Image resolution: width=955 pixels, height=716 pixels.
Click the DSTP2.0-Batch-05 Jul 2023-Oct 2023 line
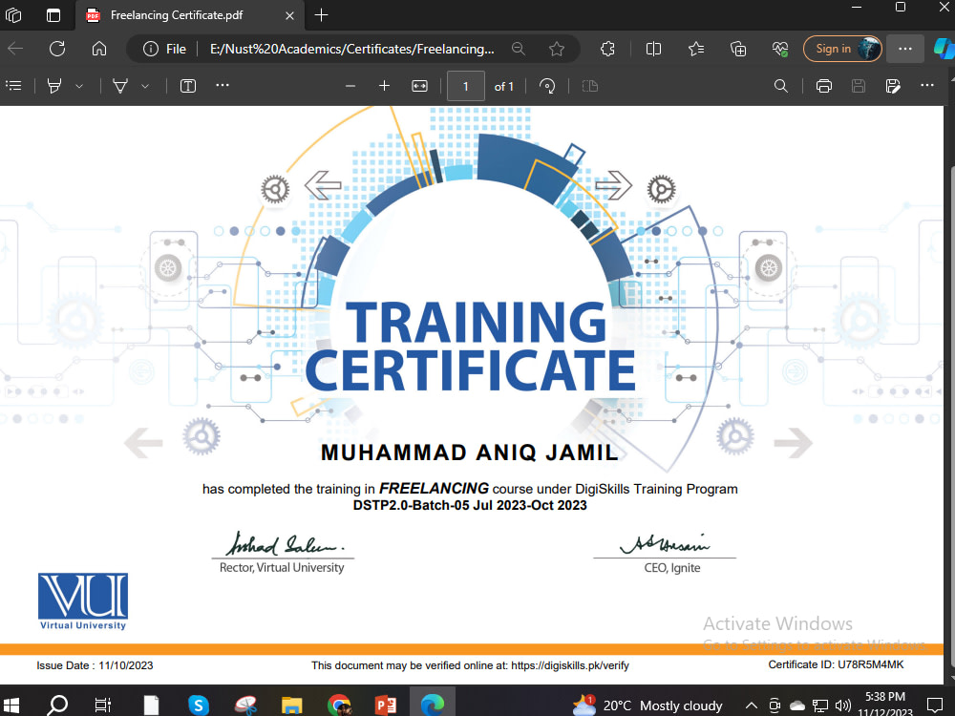click(470, 505)
